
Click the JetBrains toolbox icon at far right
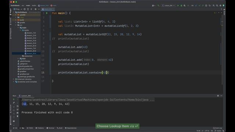click(224, 5)
